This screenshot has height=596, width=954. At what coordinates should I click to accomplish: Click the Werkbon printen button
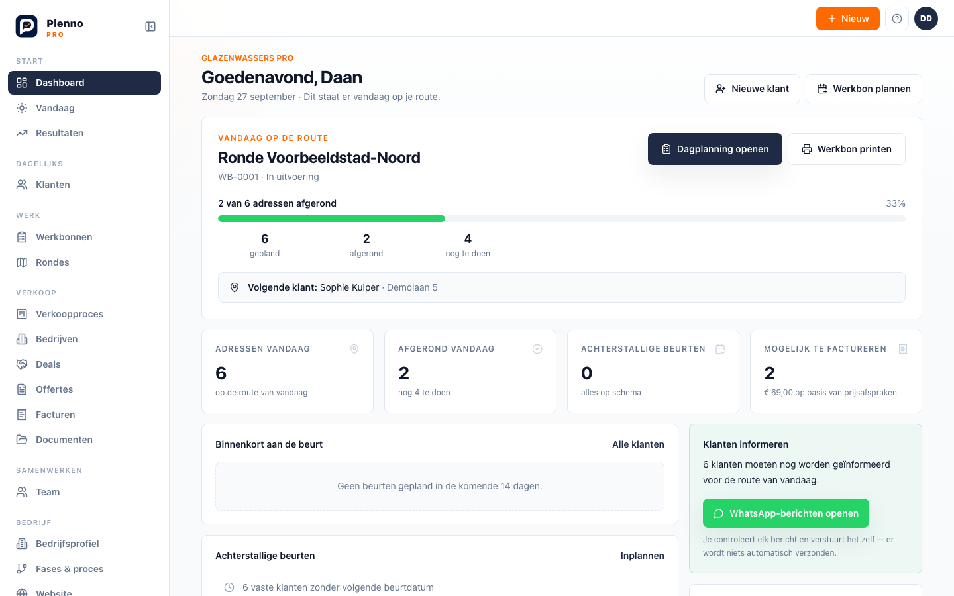tap(847, 149)
